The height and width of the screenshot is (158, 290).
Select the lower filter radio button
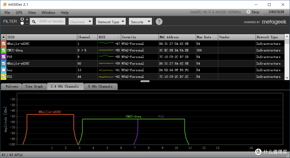pyautogui.click(x=22, y=23)
